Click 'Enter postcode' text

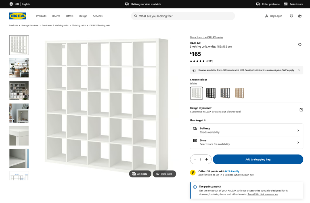(x=271, y=4)
